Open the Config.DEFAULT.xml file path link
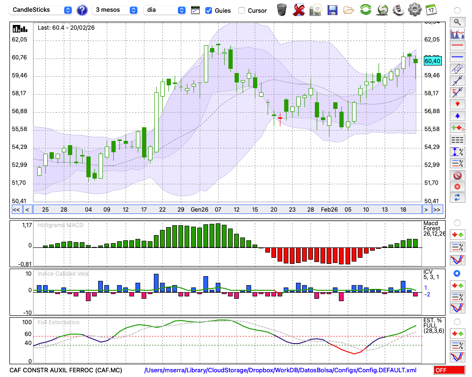 pos(280,370)
